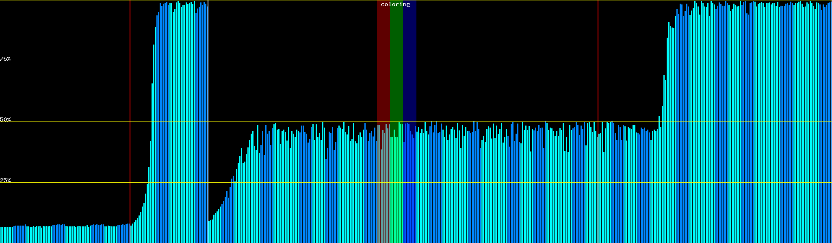Image resolution: width=832 pixels, height=243 pixels.
Task: Click the yellow top border line of the chart
Action: (x=487, y=0)
